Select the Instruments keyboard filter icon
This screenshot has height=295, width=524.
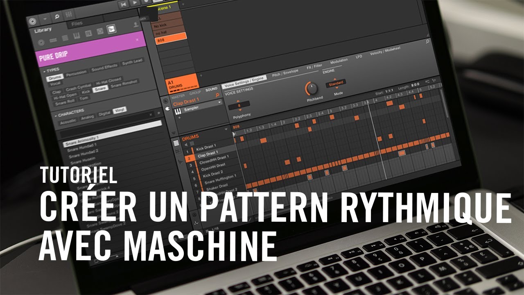click(x=76, y=36)
